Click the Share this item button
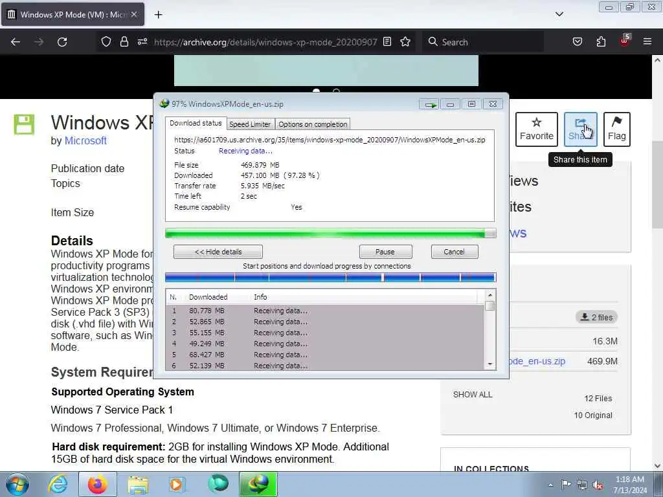Viewport: 663px width, 497px height. pyautogui.click(x=581, y=129)
